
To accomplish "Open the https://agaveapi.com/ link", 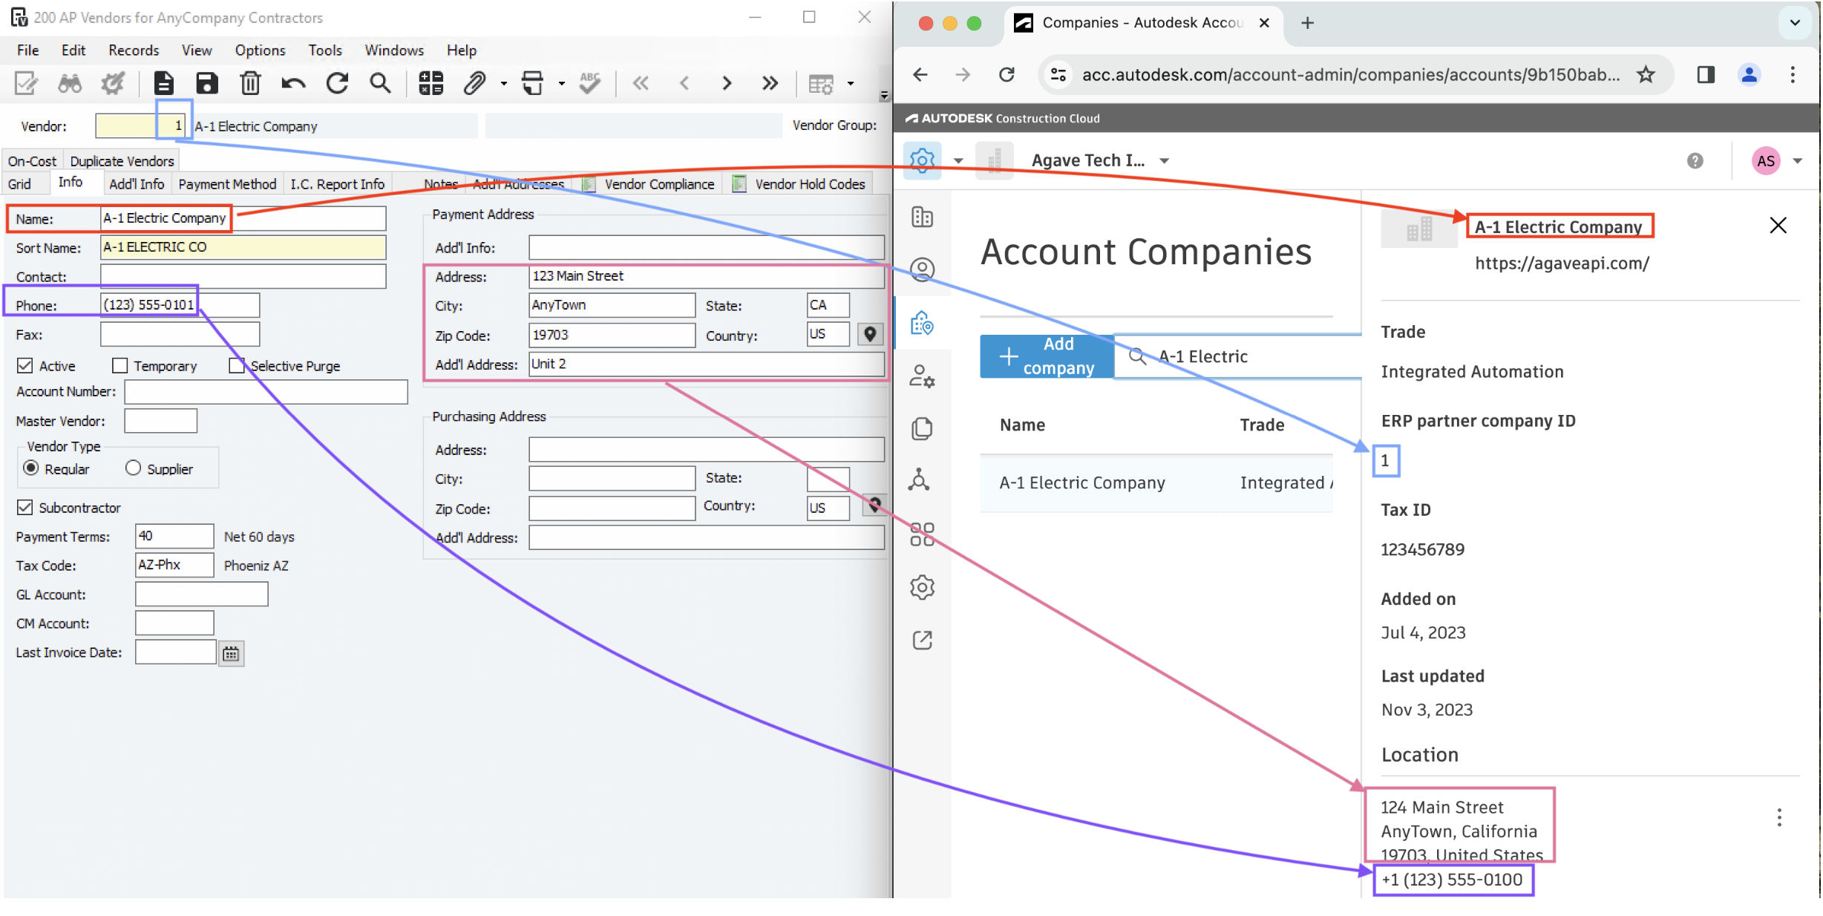I will click(x=1562, y=264).
